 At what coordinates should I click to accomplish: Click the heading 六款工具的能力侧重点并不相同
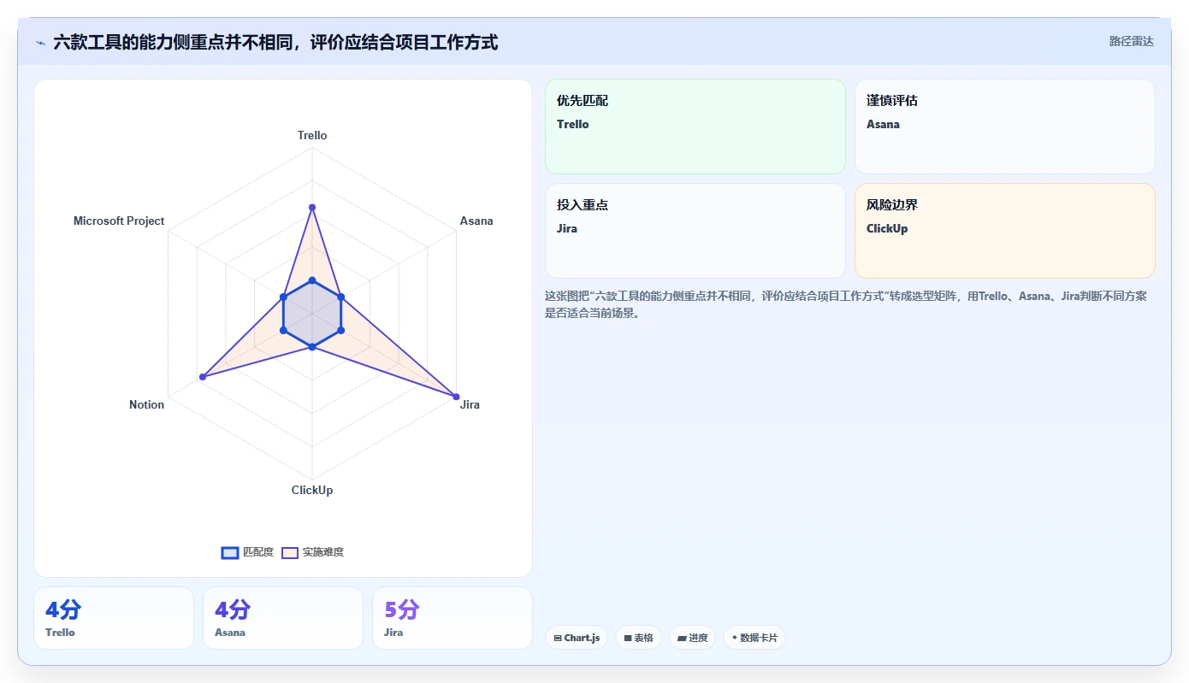click(275, 42)
